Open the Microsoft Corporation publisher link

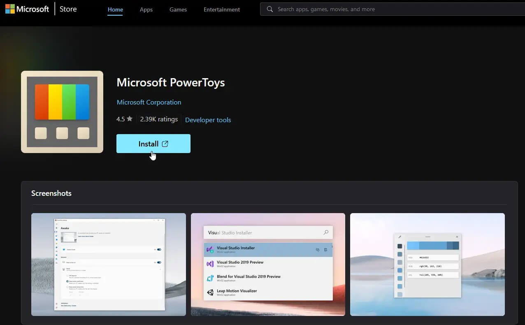[149, 102]
